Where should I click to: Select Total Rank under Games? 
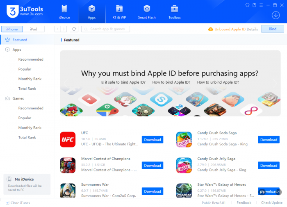click(27, 137)
